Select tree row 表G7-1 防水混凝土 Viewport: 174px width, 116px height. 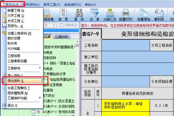click(x=59, y=101)
